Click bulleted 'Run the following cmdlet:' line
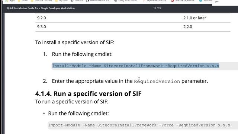The height and width of the screenshot is (134, 238). pos(78,113)
